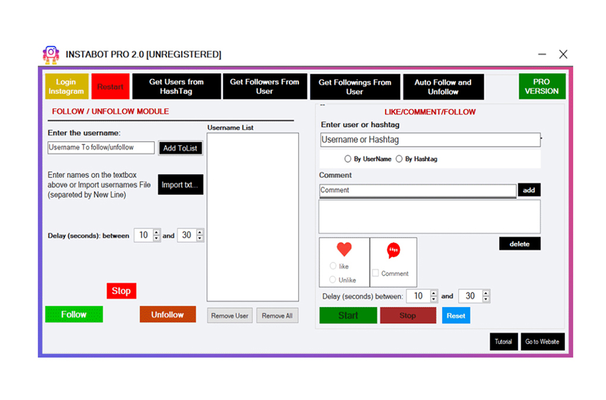Open Auto Follow and Unfollow
This screenshot has height=400, width=606.
click(x=443, y=87)
